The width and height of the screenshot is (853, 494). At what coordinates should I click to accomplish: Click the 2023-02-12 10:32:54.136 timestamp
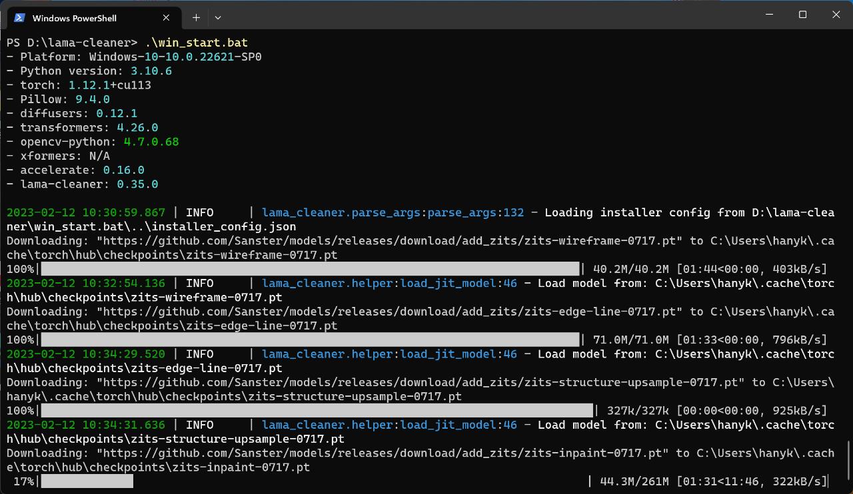[x=86, y=283]
